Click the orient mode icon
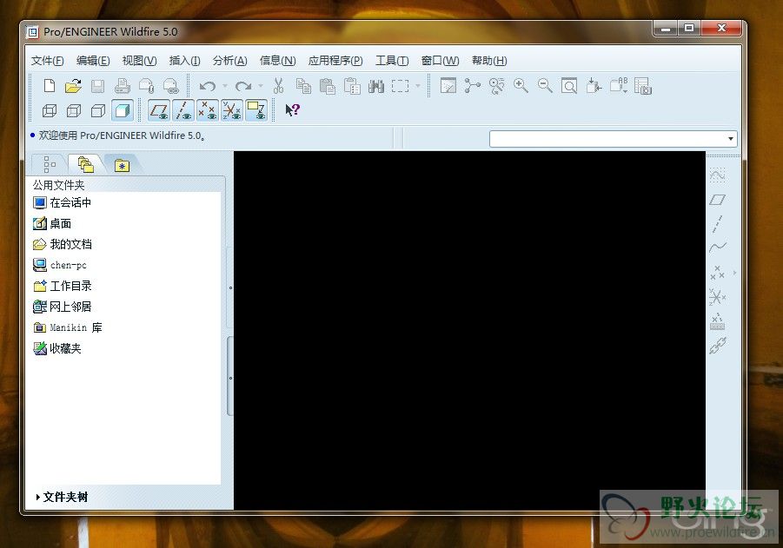Viewport: 783px width, 548px height. point(497,86)
